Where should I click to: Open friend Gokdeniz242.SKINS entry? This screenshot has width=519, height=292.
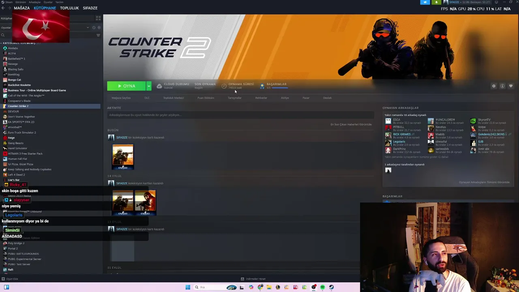[491, 136]
